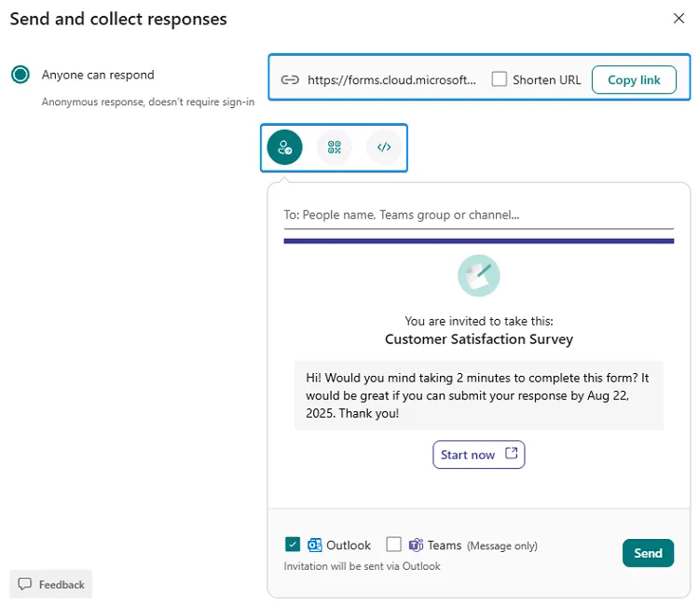Click the '(Message only)' note
Screen dimensions: 699x608
[502, 546]
